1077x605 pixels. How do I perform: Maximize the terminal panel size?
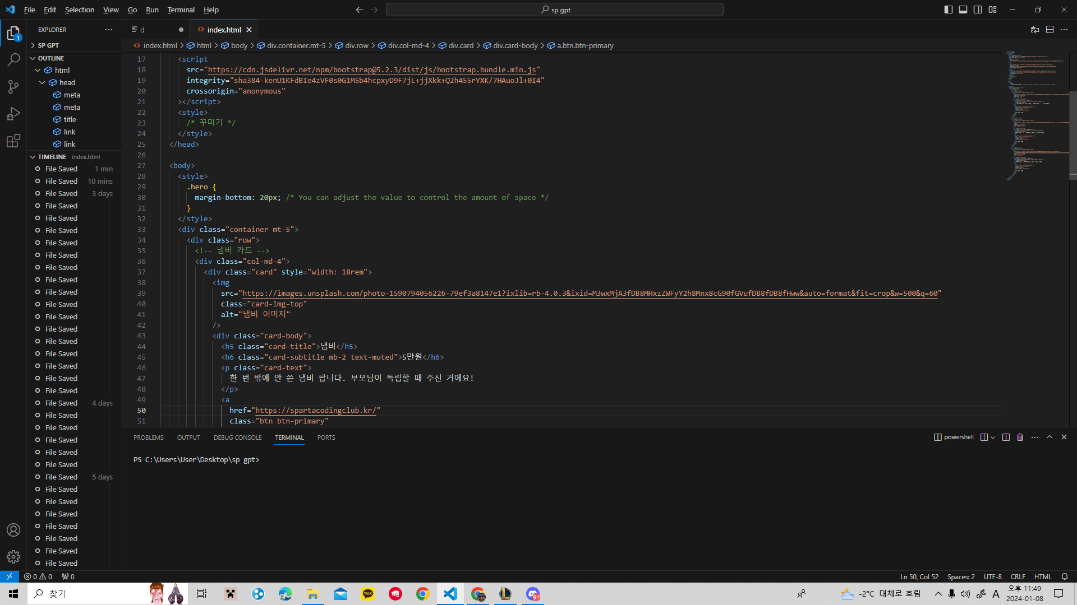[1050, 437]
